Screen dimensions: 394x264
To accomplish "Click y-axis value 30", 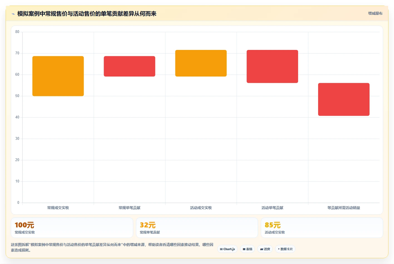I will [17, 139].
